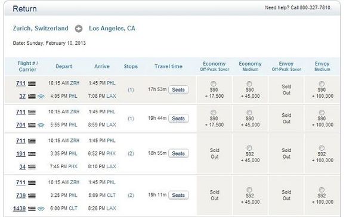This screenshot has width=346, height=217.
Task: Open flight 1439 details link
Action: point(19,209)
